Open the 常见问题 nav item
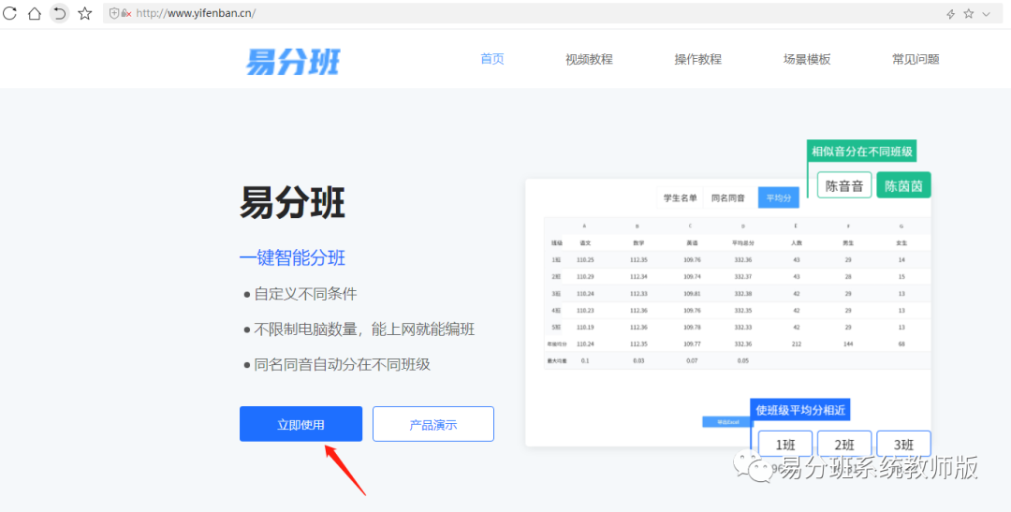The height and width of the screenshot is (512, 1011). (916, 59)
